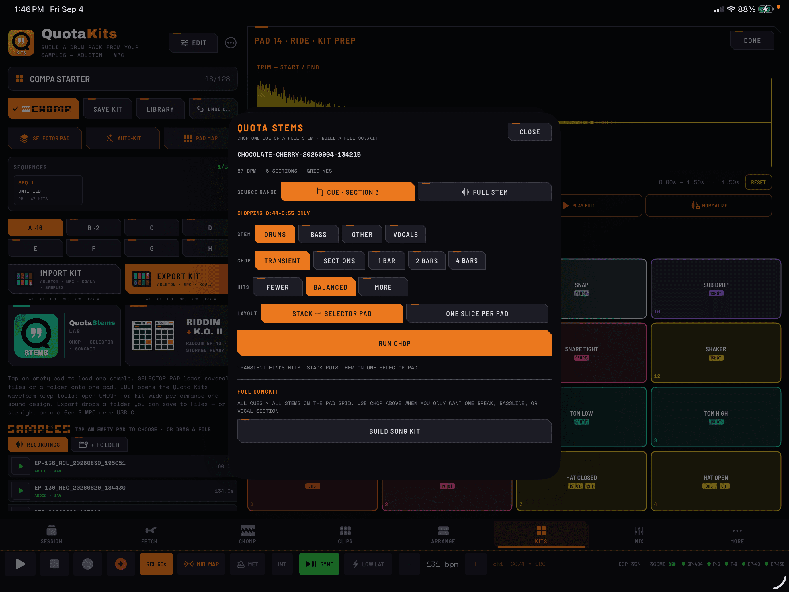This screenshot has width=789, height=592.
Task: Open the Clips tab icon
Action: (345, 531)
